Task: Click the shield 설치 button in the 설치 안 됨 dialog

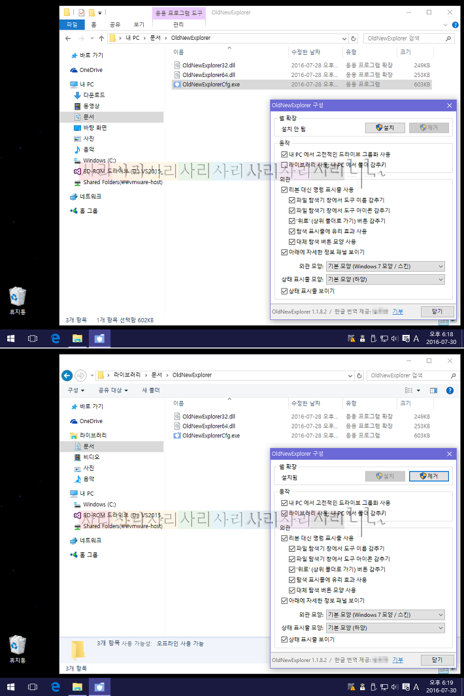Action: [385, 128]
